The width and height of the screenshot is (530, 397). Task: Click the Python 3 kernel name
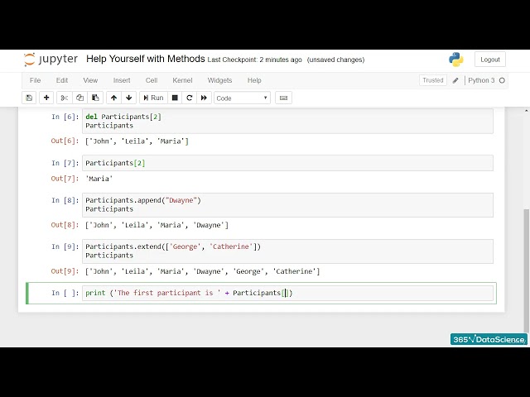pyautogui.click(x=481, y=80)
